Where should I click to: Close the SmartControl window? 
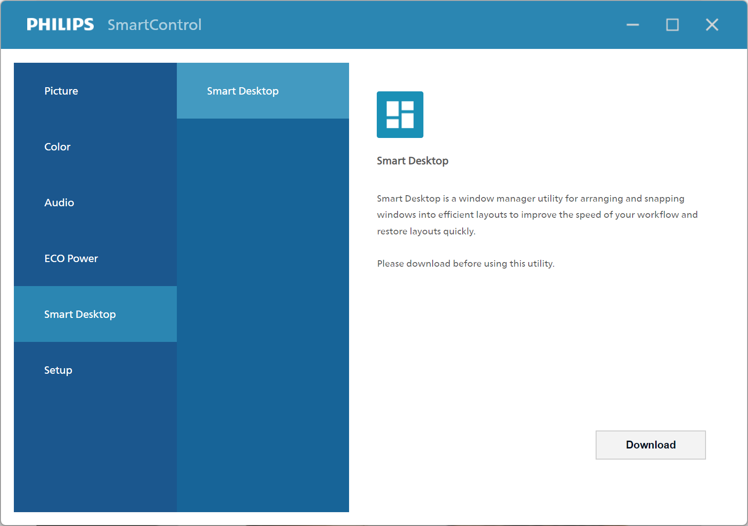tap(712, 24)
